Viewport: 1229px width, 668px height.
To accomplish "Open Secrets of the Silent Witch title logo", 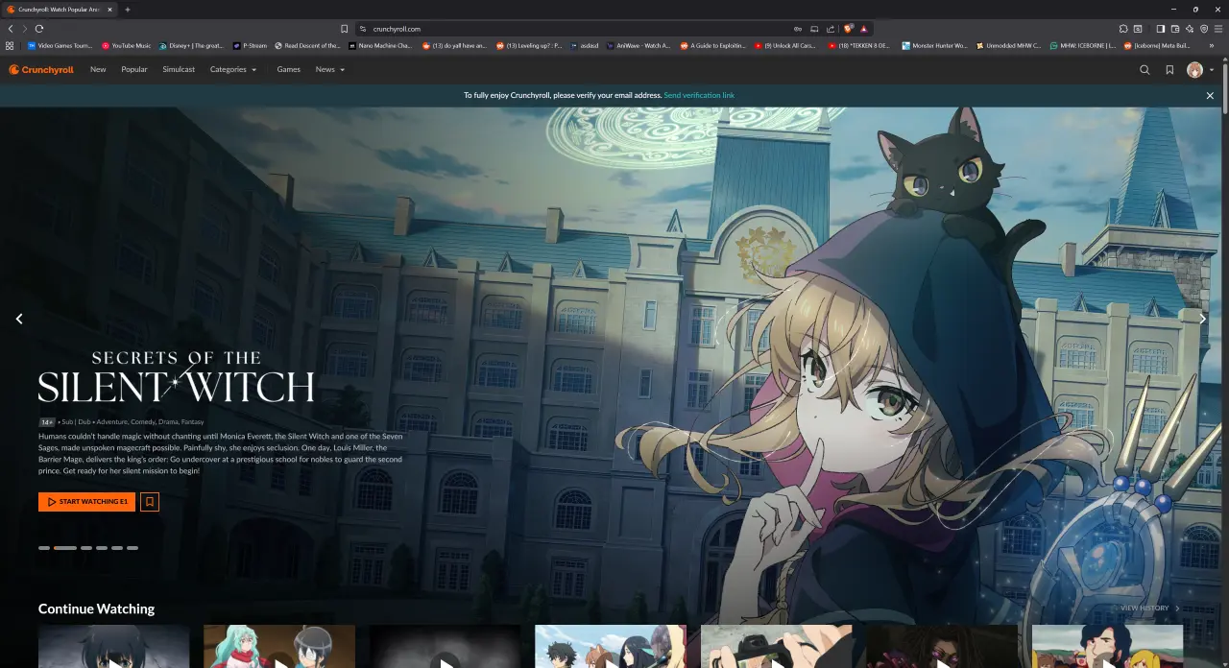I will pos(176,376).
